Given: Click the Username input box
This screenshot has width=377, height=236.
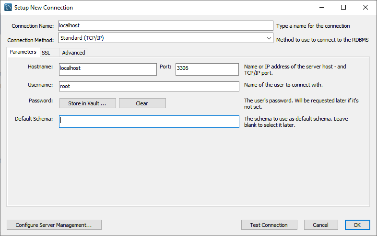Looking at the screenshot, I should tap(149, 86).
